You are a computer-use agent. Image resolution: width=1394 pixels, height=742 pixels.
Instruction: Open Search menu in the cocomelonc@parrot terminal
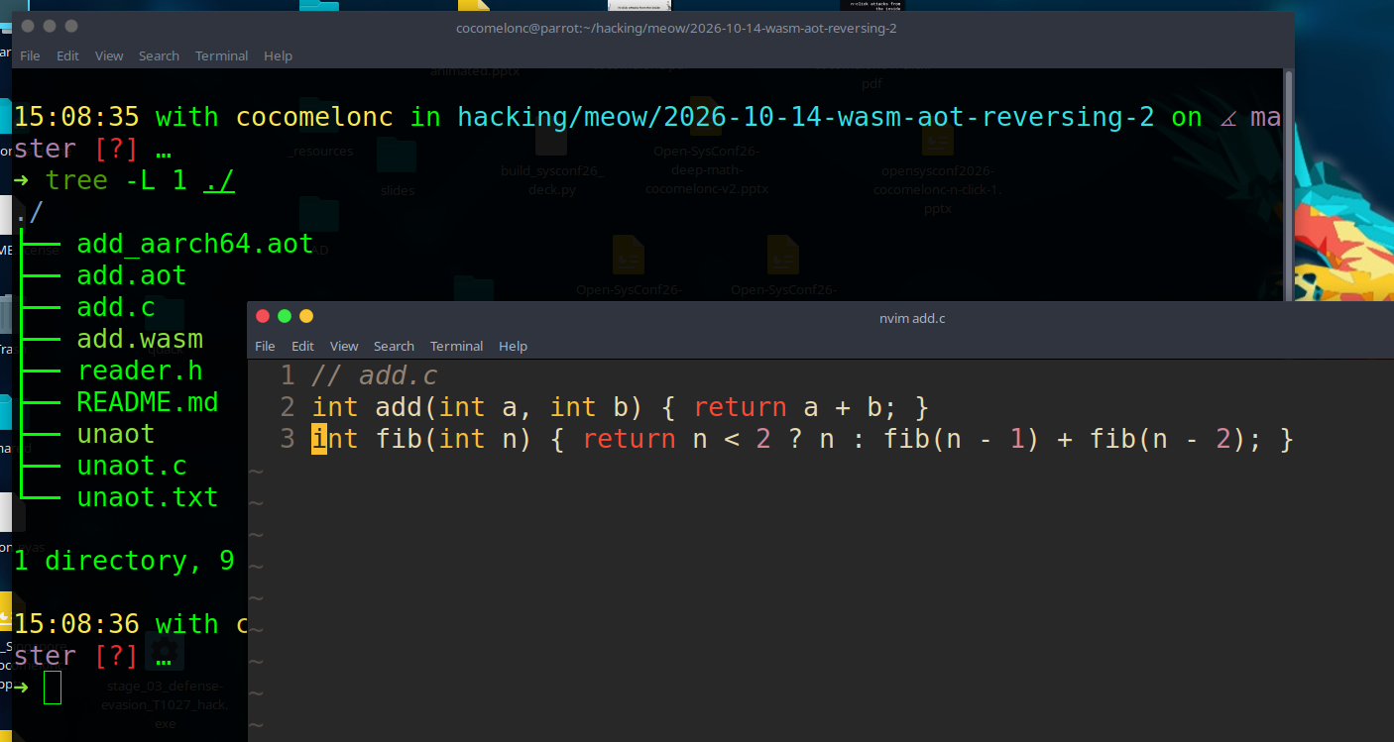coord(159,55)
